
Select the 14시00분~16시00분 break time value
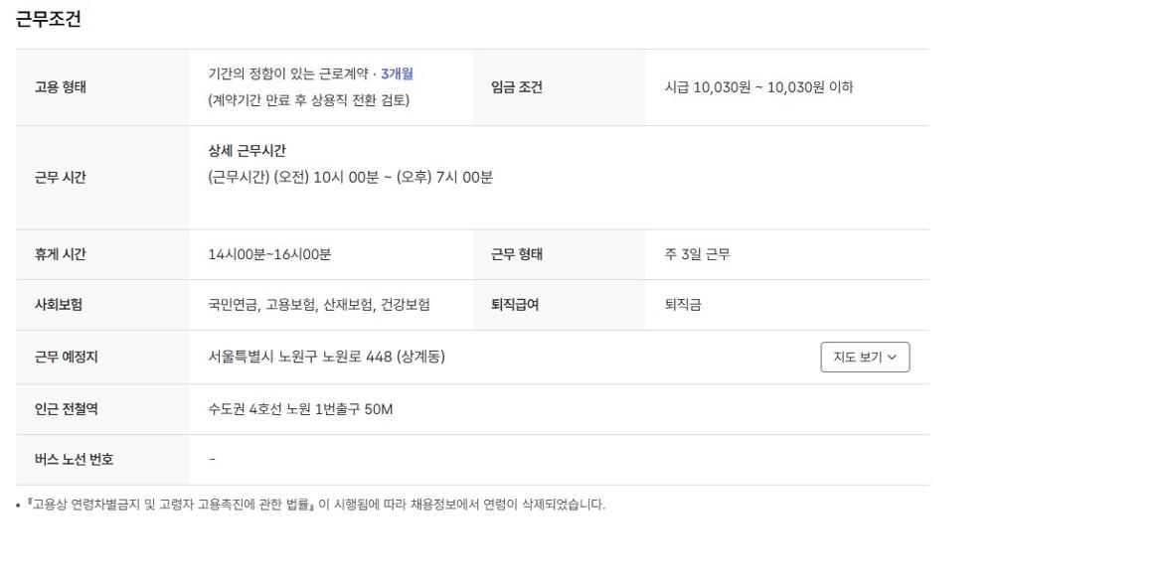coord(269,254)
